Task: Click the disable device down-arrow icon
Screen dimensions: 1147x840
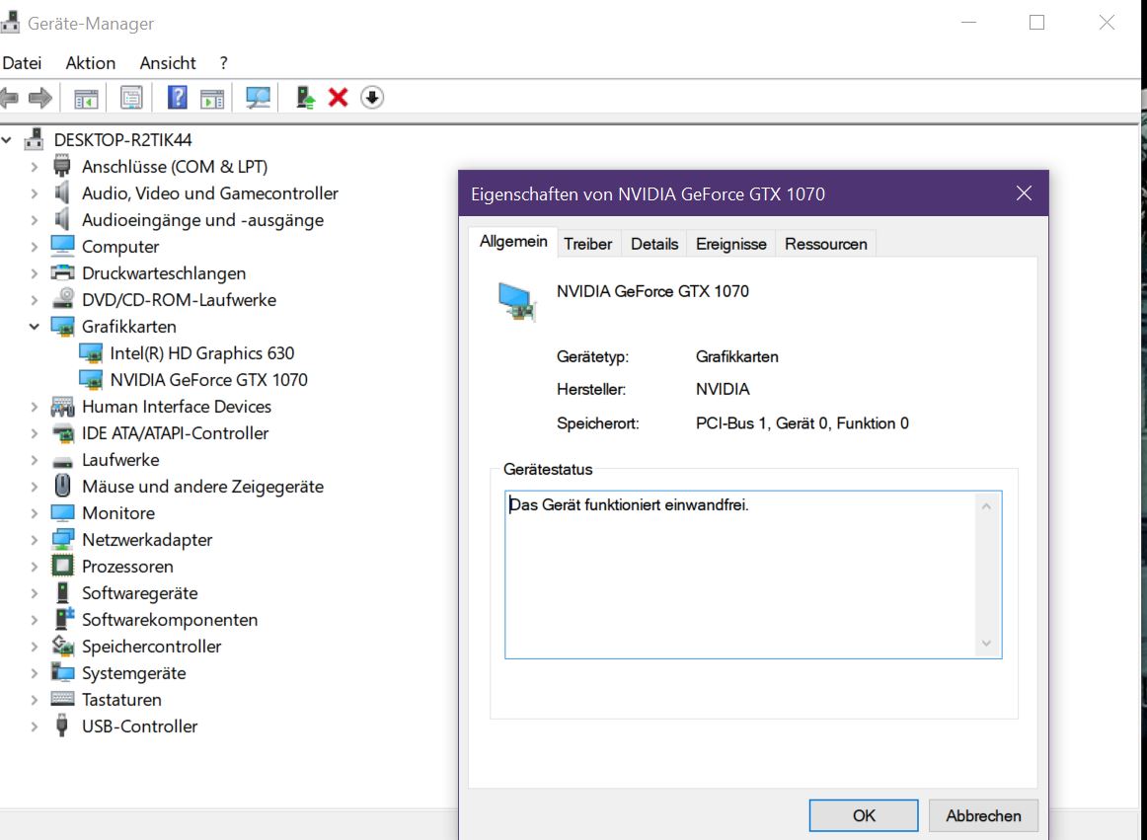Action: click(371, 98)
